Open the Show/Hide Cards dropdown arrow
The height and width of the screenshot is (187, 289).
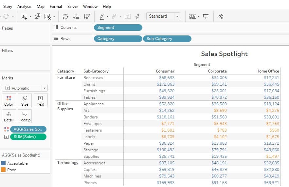[198, 16]
